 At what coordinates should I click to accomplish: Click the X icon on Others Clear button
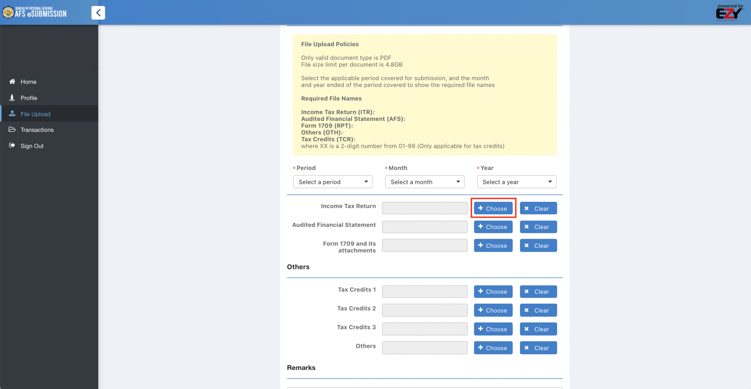[527, 348]
